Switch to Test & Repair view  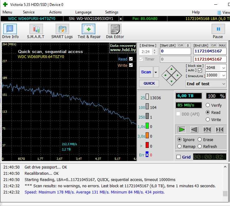[89, 31]
